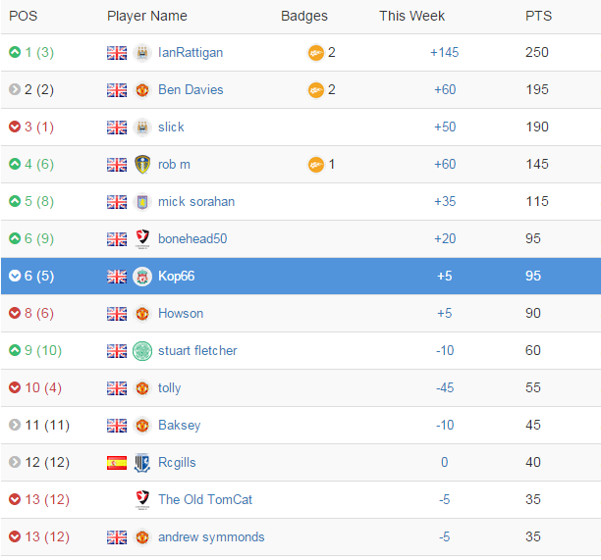Image resolution: width=601 pixels, height=560 pixels.
Task: Click the Celtic crest beside stuart fletcher
Action: tap(142, 351)
